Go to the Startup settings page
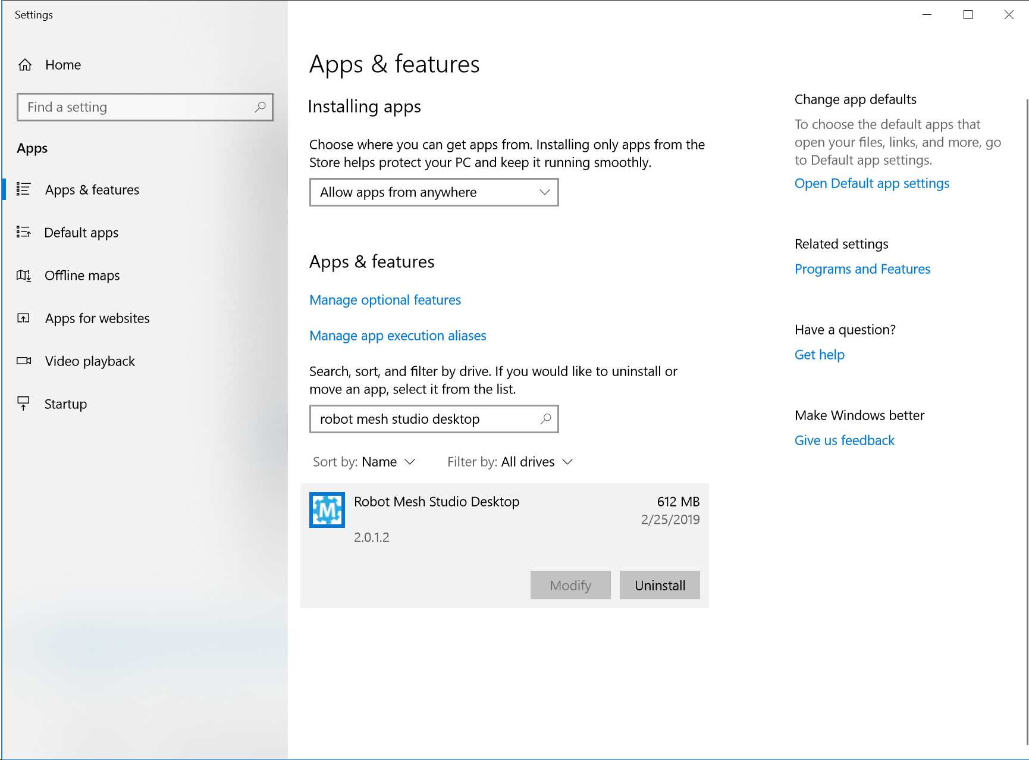Screen dimensions: 1029x760 coord(65,404)
